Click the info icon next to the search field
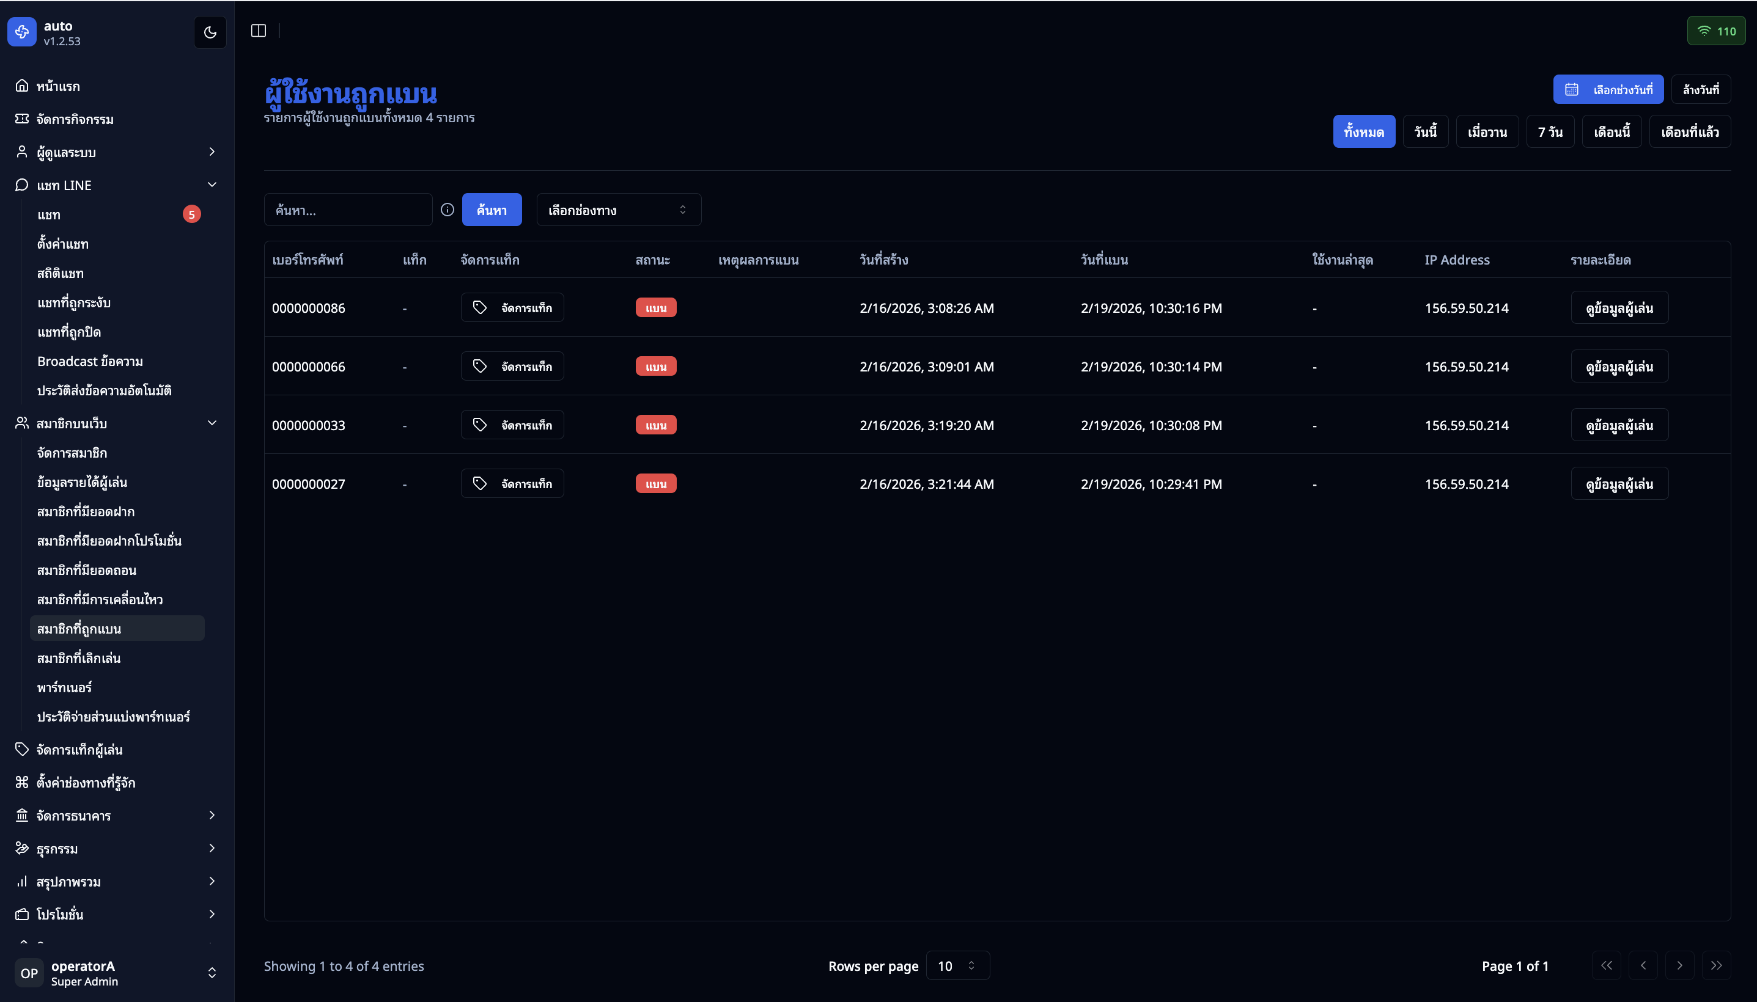Image resolution: width=1757 pixels, height=1002 pixels. (x=448, y=210)
